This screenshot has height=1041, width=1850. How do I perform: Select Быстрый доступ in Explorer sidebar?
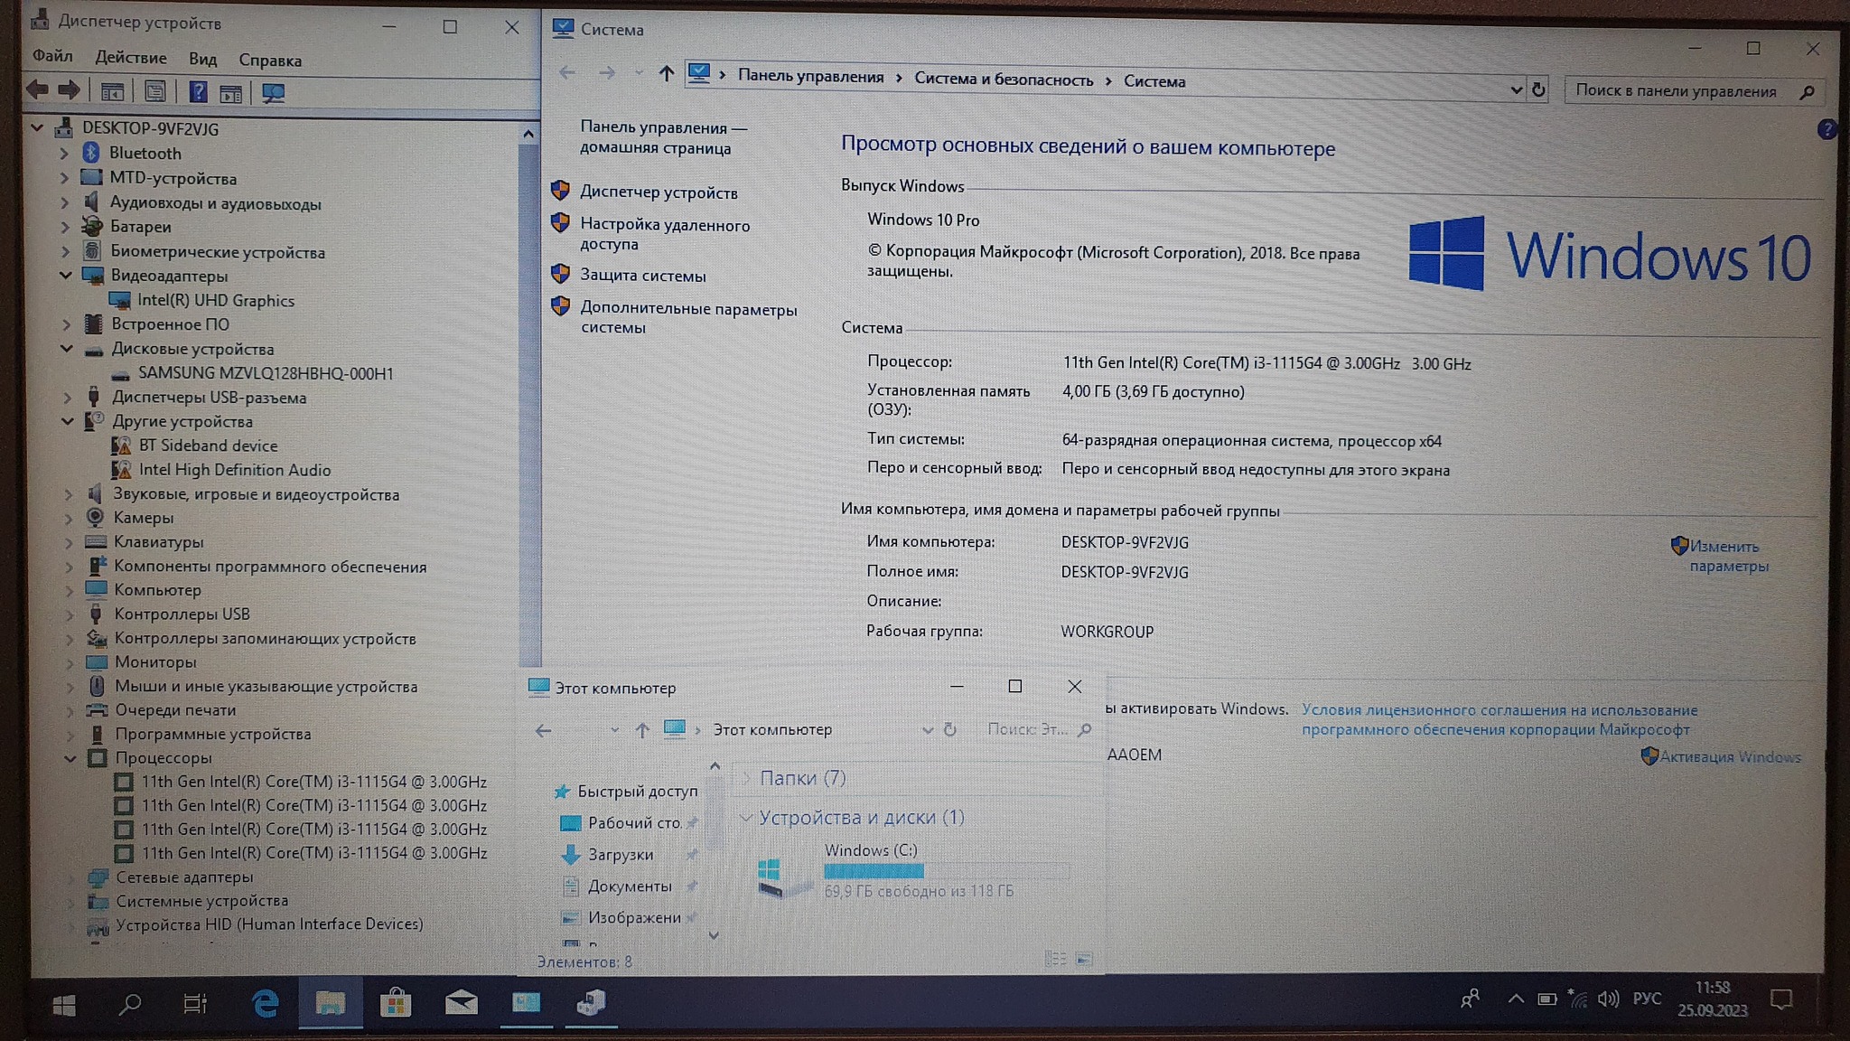637,792
